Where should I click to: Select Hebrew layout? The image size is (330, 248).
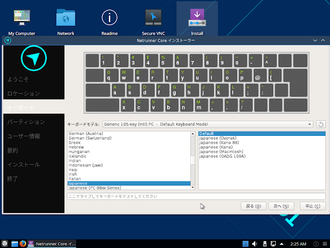tap(129, 147)
